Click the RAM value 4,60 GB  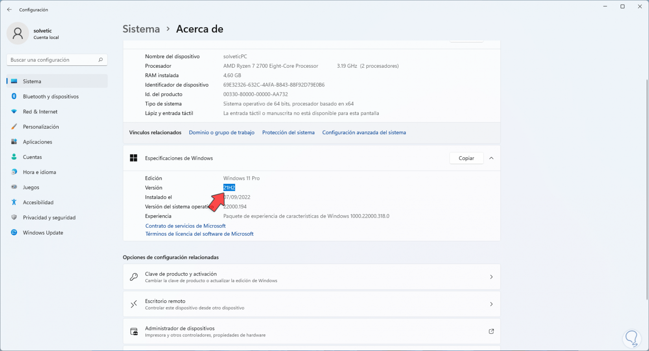pyautogui.click(x=232, y=76)
